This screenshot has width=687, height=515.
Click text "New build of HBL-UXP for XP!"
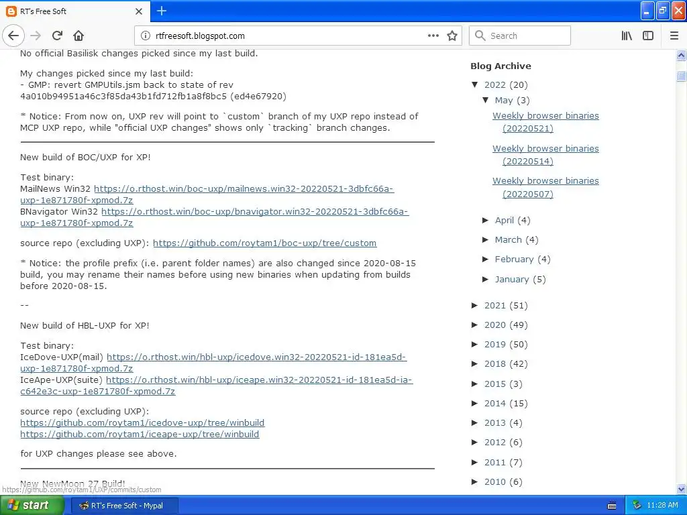(x=85, y=325)
